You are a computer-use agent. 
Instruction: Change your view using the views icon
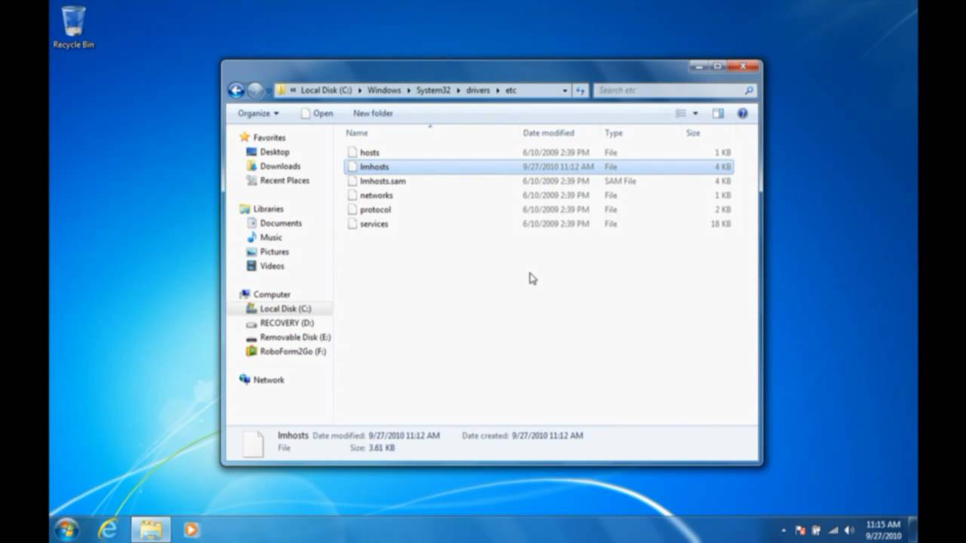[x=681, y=113]
